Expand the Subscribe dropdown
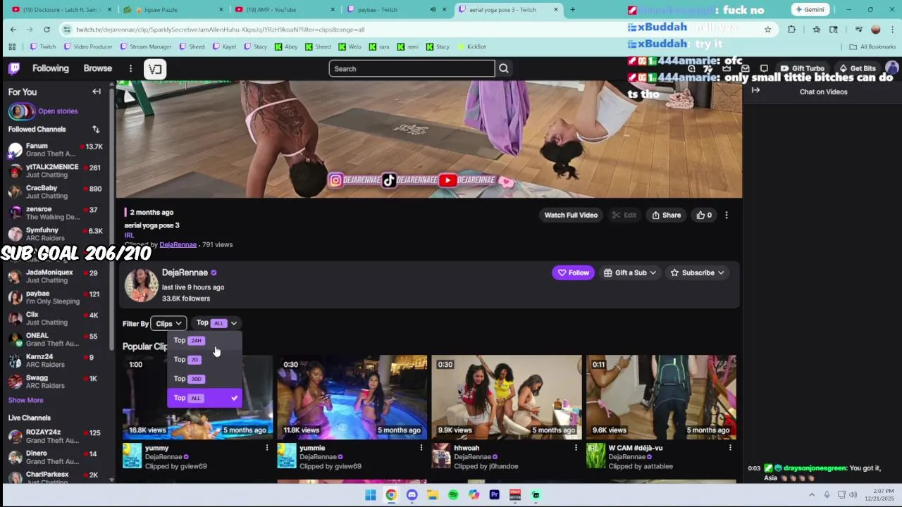Image resolution: width=902 pixels, height=507 pixels. [x=697, y=273]
